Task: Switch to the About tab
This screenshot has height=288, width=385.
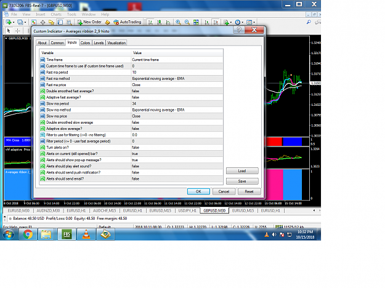Action: [x=42, y=42]
